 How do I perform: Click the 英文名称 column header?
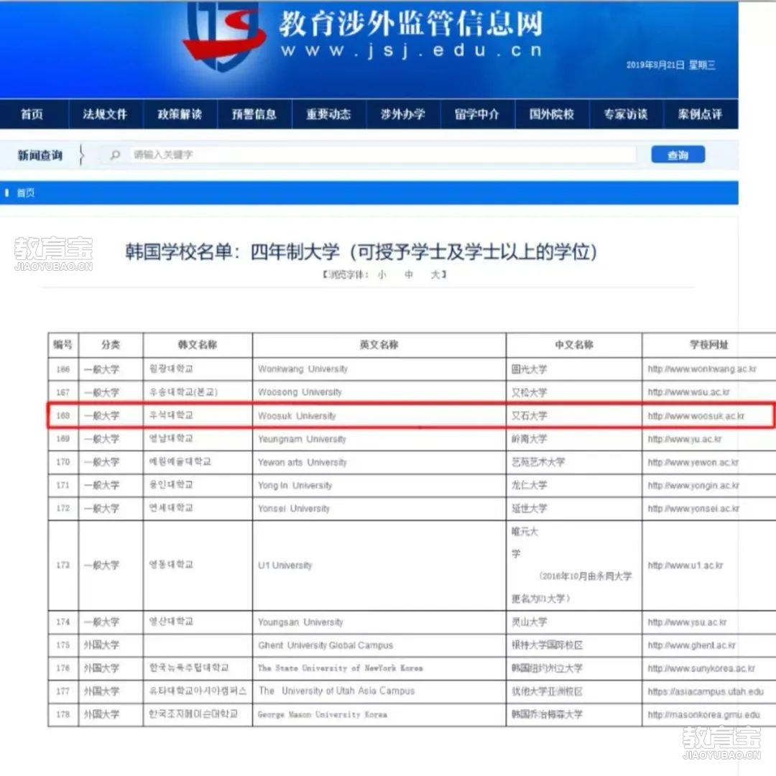click(x=379, y=345)
